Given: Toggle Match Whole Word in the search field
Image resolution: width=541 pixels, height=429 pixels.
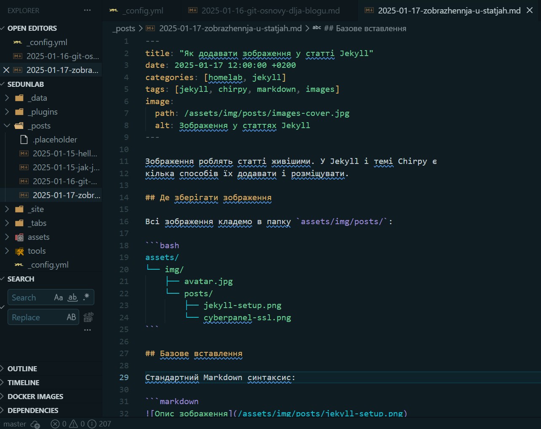Looking at the screenshot, I should tap(72, 298).
